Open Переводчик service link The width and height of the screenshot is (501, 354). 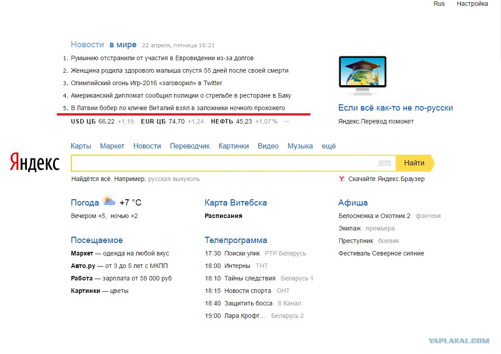pyautogui.click(x=190, y=146)
